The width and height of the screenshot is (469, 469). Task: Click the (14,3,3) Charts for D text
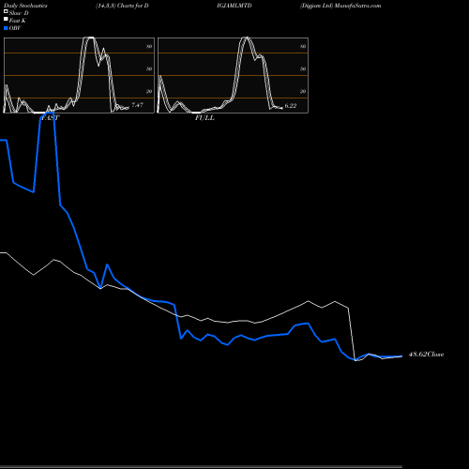pos(122,6)
